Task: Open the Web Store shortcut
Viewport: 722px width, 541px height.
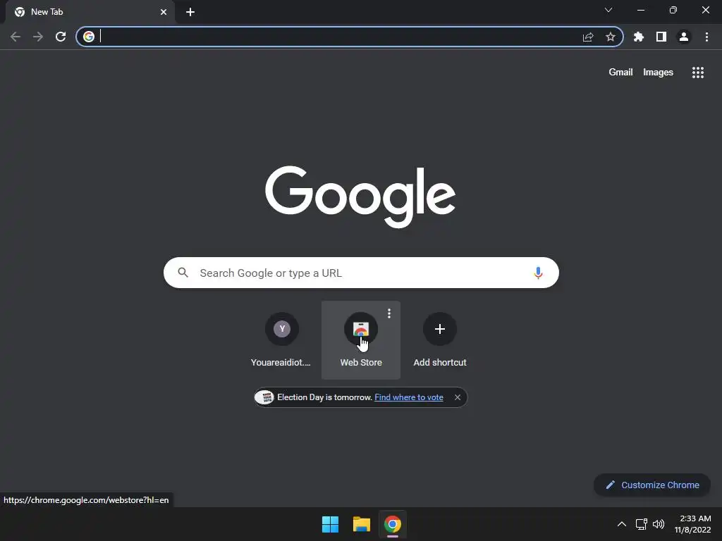Action: [x=361, y=340]
